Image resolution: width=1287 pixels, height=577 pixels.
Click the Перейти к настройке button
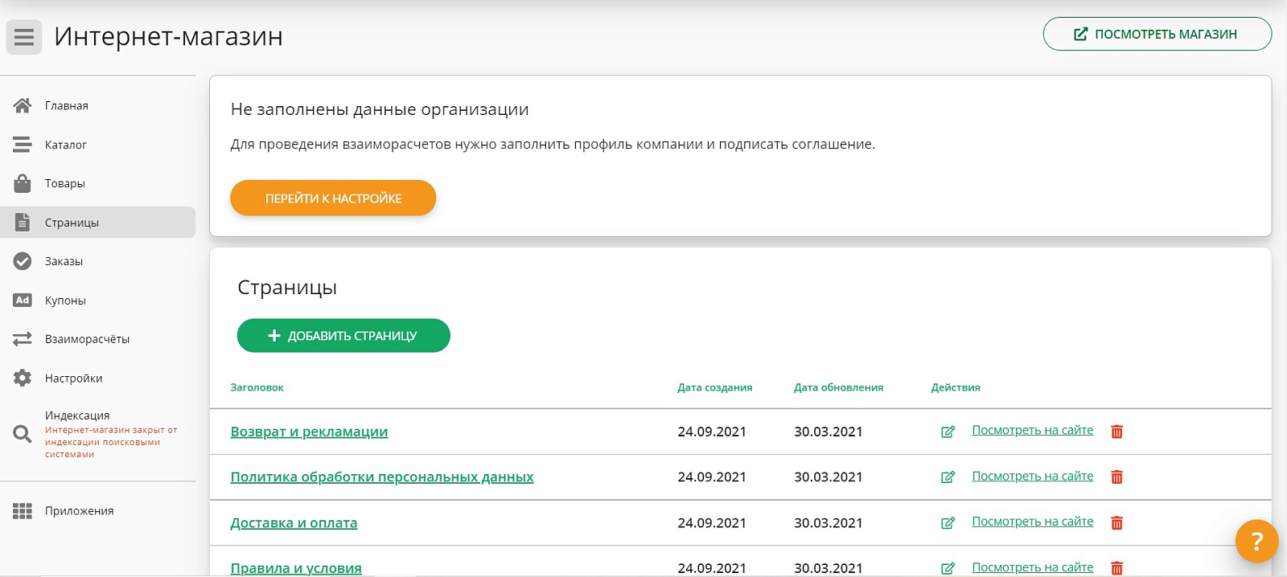click(x=333, y=198)
